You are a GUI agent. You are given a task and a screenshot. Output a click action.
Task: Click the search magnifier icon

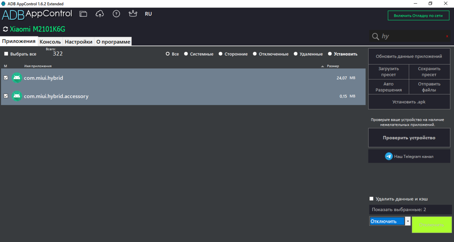coord(376,36)
